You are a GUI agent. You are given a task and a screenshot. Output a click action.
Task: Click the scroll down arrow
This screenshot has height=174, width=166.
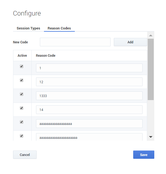click(150, 137)
